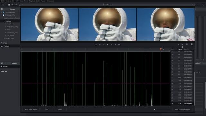
Task: Open the File menu
Action: pos(13,1)
